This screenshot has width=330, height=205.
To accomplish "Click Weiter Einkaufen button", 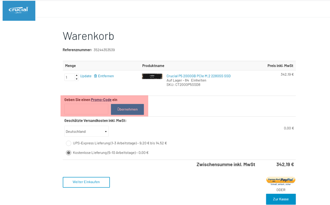I will [x=86, y=182].
